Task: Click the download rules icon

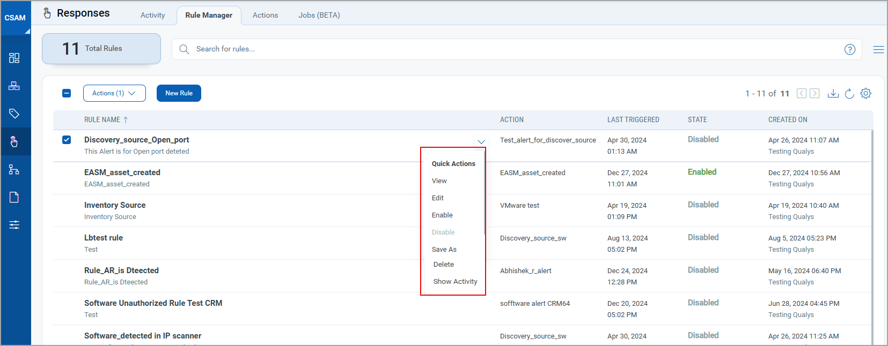Action: (833, 94)
